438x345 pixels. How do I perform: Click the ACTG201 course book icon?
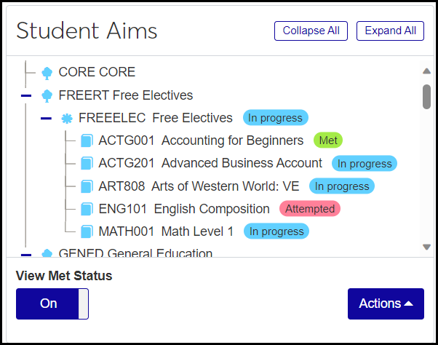click(87, 163)
